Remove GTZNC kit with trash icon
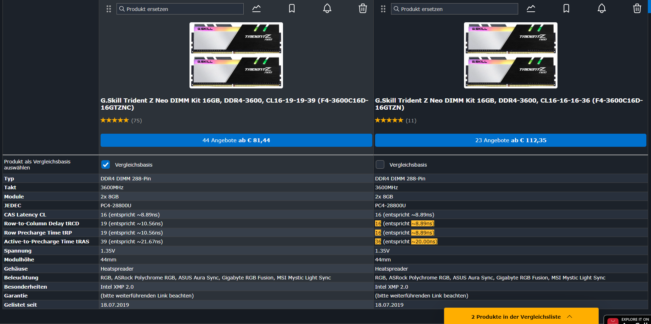The image size is (651, 324). 363,8
